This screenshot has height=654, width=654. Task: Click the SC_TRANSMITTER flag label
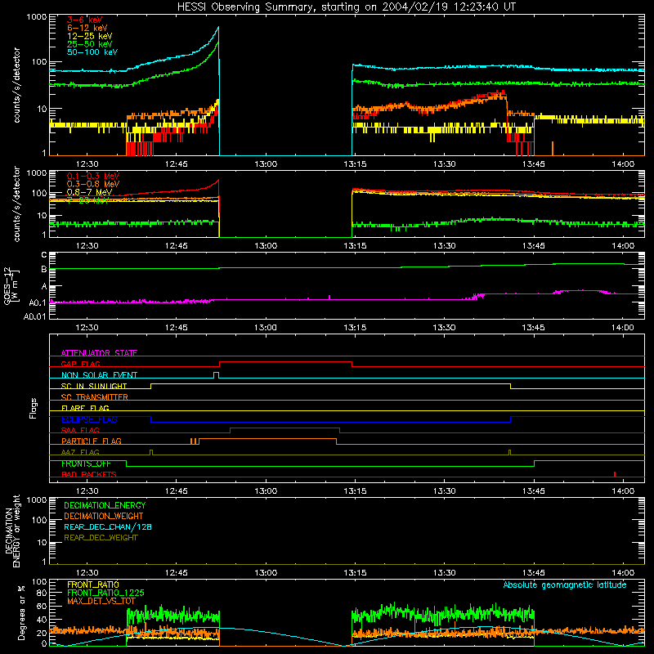click(x=94, y=396)
